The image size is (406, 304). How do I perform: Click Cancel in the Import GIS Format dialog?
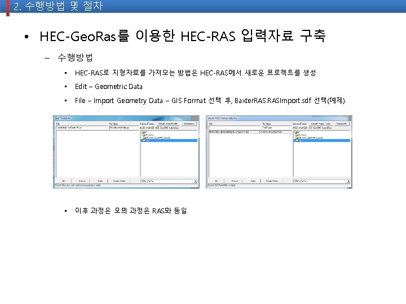coord(235,181)
